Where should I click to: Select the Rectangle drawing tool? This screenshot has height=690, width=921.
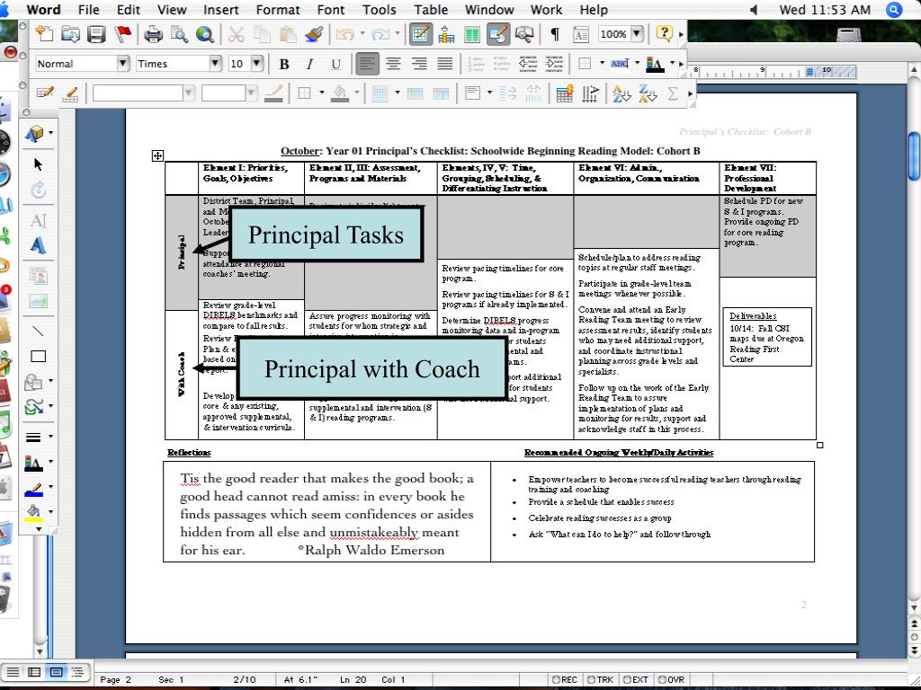pos(38,356)
